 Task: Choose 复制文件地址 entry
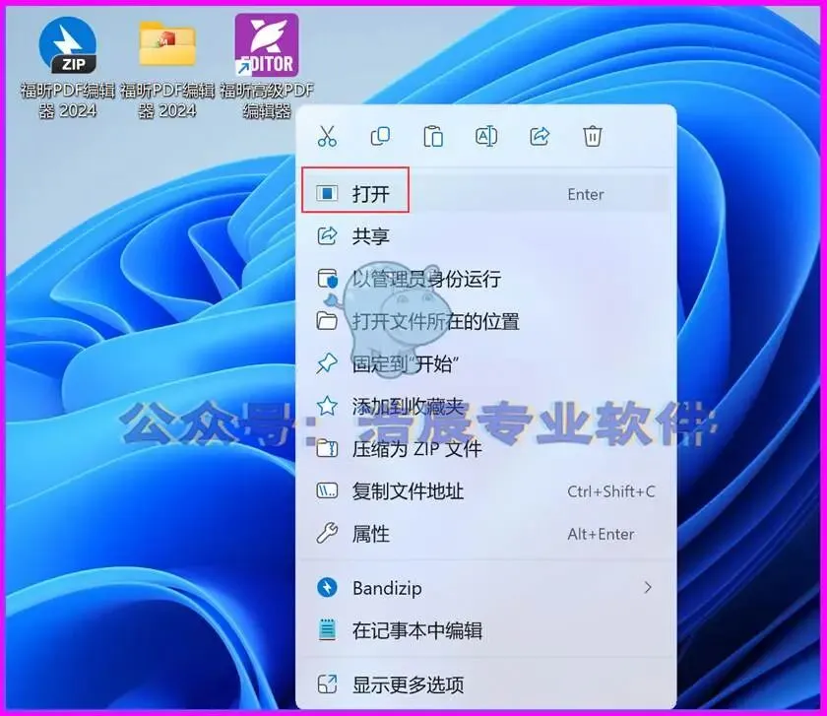(x=485, y=491)
